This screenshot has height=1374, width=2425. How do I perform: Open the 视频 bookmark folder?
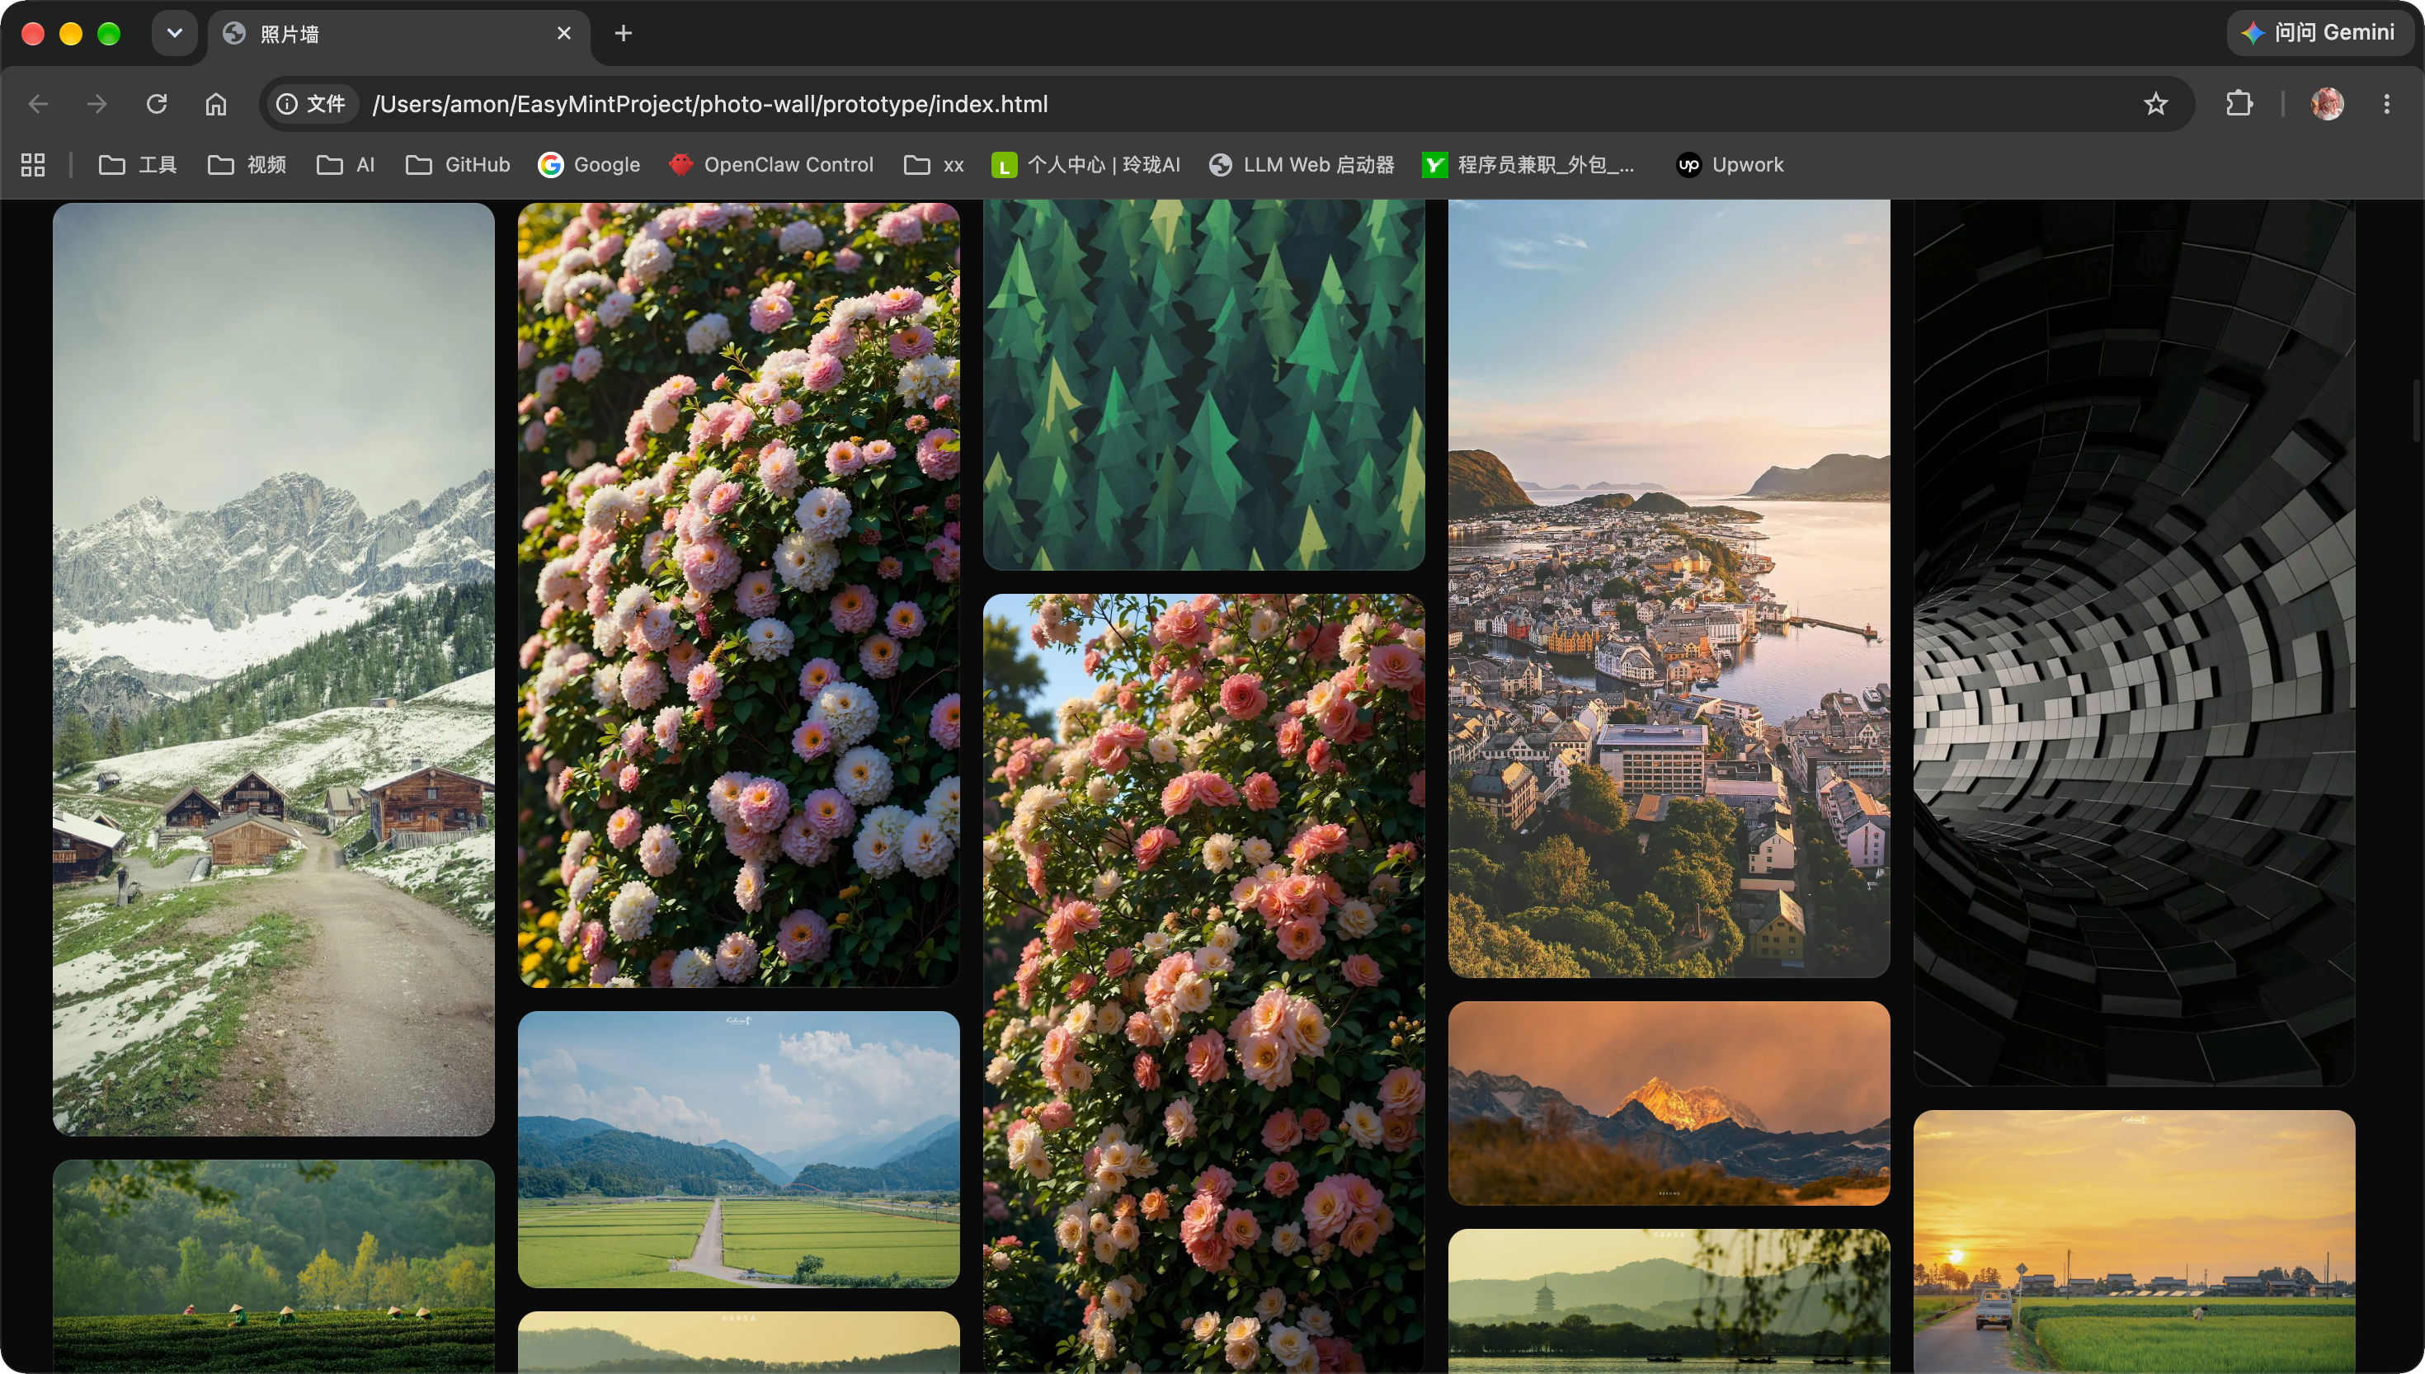[x=247, y=165]
